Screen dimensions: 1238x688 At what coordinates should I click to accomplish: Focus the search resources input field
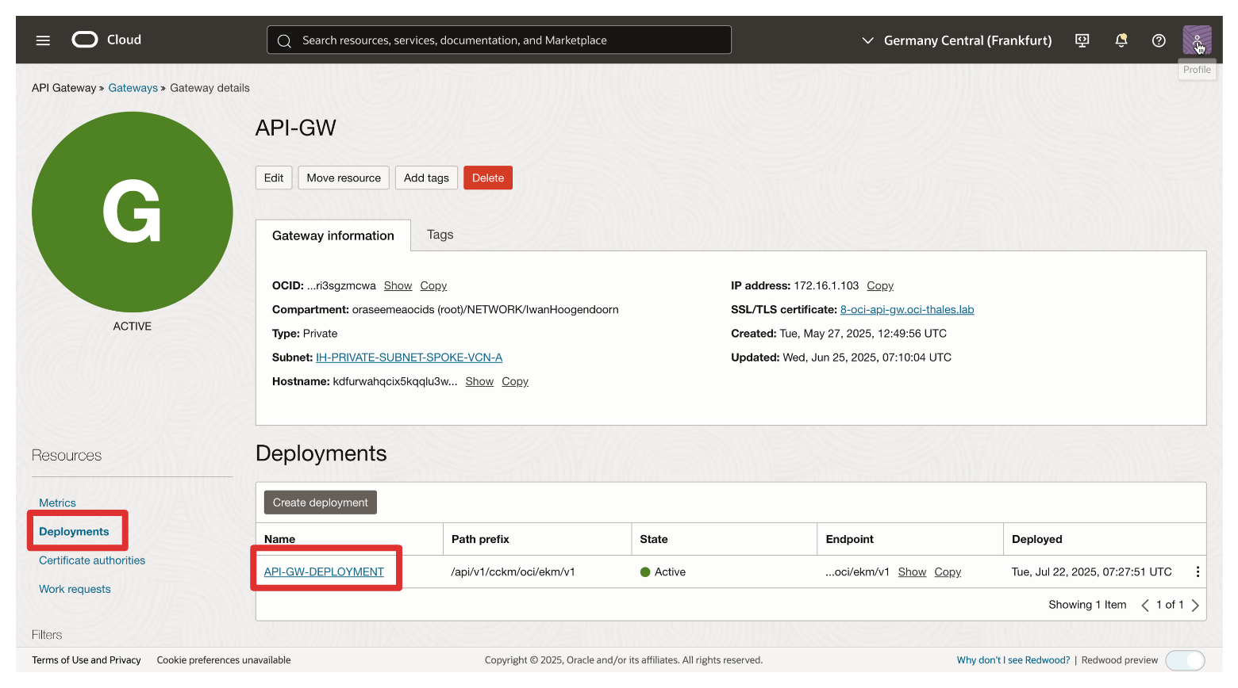coord(508,40)
